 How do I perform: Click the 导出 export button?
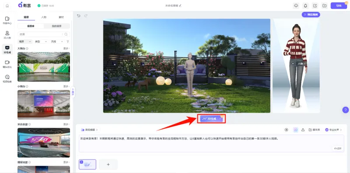point(339,6)
